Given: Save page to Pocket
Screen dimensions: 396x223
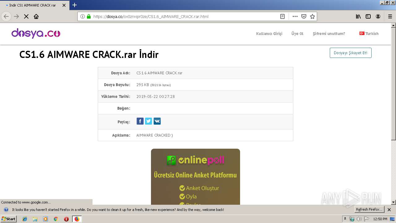Looking at the screenshot, I should 304,16.
